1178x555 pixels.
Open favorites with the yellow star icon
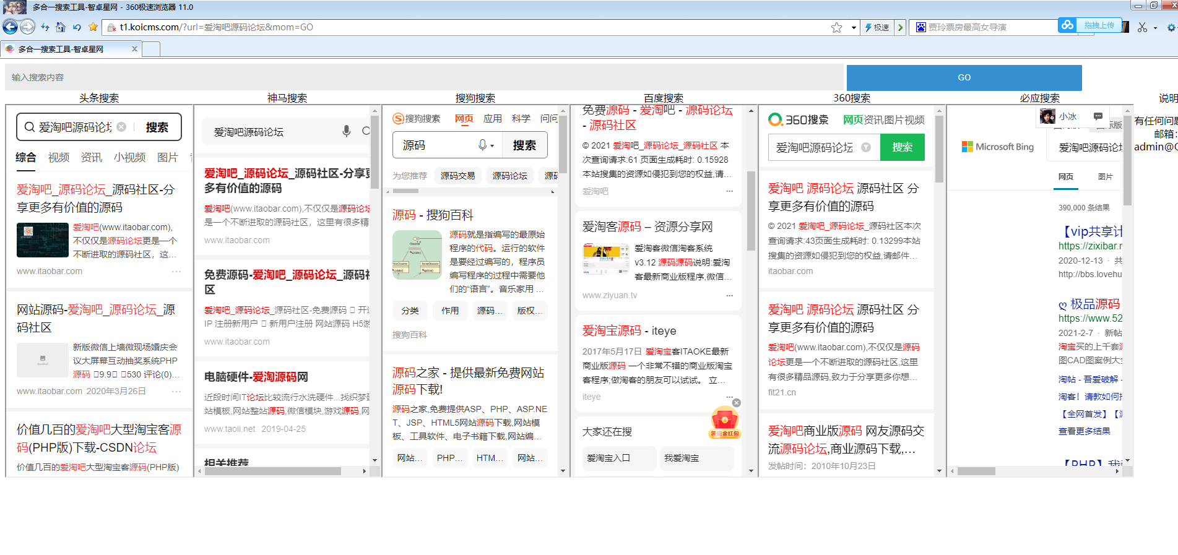click(x=93, y=27)
